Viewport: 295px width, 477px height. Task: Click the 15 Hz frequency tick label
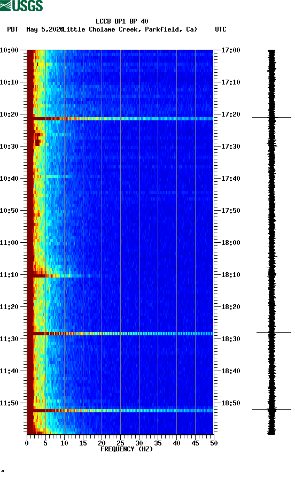83,443
